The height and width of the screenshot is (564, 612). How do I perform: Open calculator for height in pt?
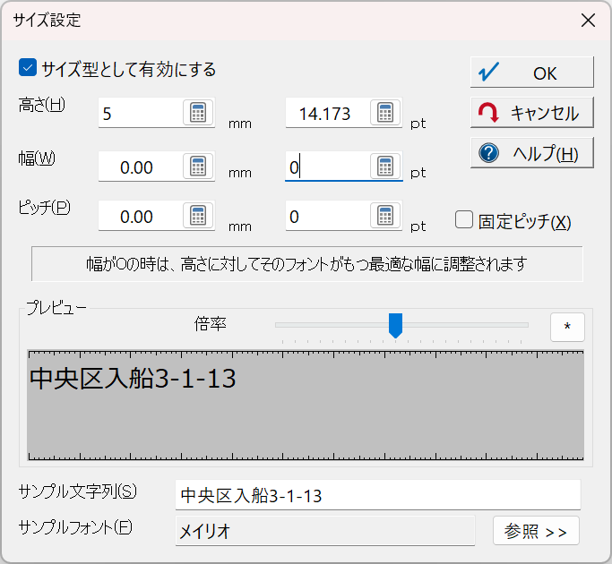pyautogui.click(x=385, y=112)
